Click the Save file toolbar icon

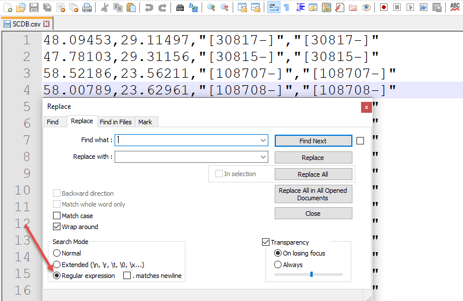pos(33,7)
